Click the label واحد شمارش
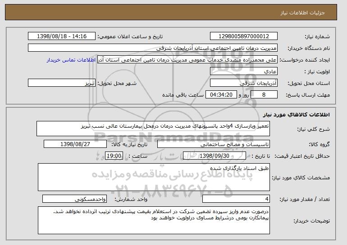347x245 pixels. [131, 200]
